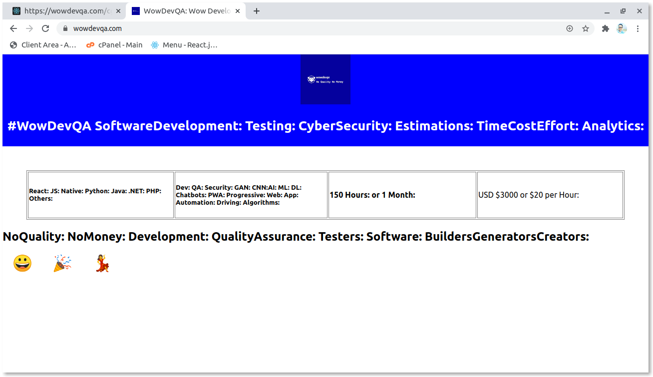This screenshot has height=377, width=653.
Task: Open Chrome's three-dot menu
Action: click(x=638, y=28)
